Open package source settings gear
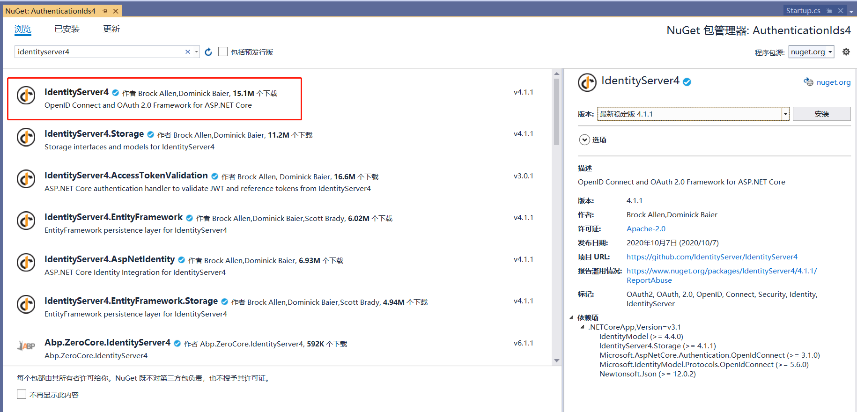This screenshot has height=412, width=857. [846, 52]
